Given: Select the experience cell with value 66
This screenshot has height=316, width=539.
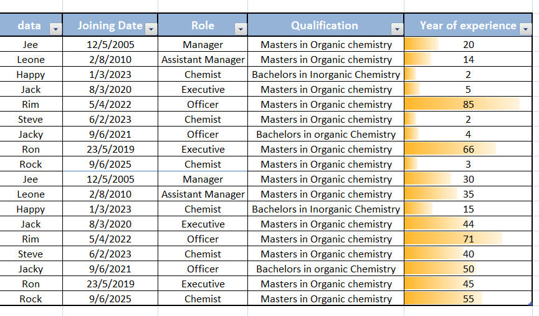Looking at the screenshot, I should tap(469, 150).
